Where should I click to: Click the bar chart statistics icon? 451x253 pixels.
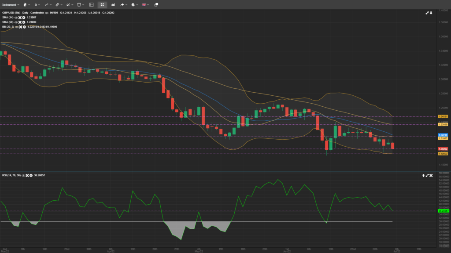pyautogui.click(x=112, y=4)
